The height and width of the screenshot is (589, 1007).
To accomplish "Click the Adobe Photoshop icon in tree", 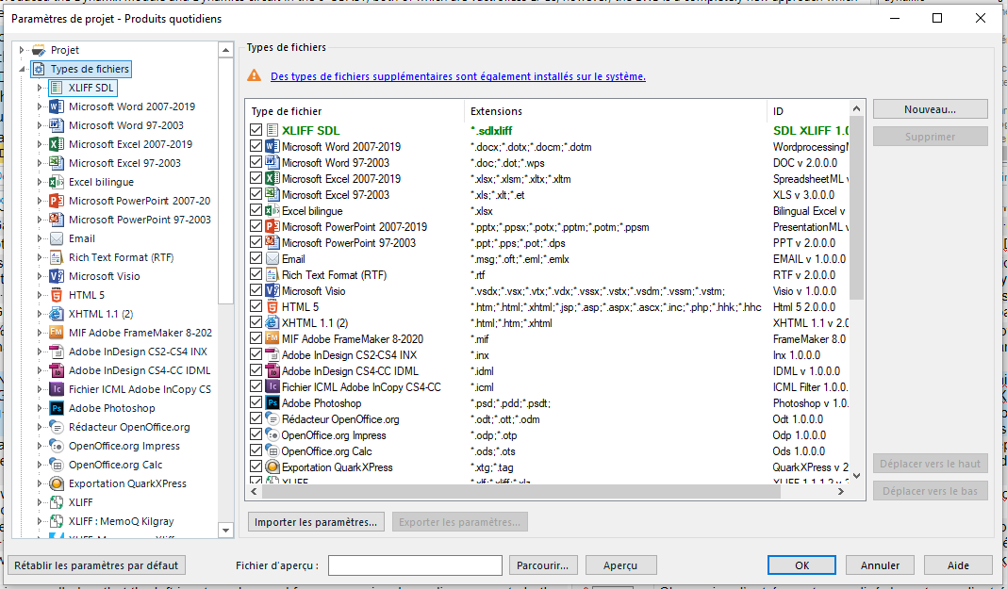I will (57, 408).
